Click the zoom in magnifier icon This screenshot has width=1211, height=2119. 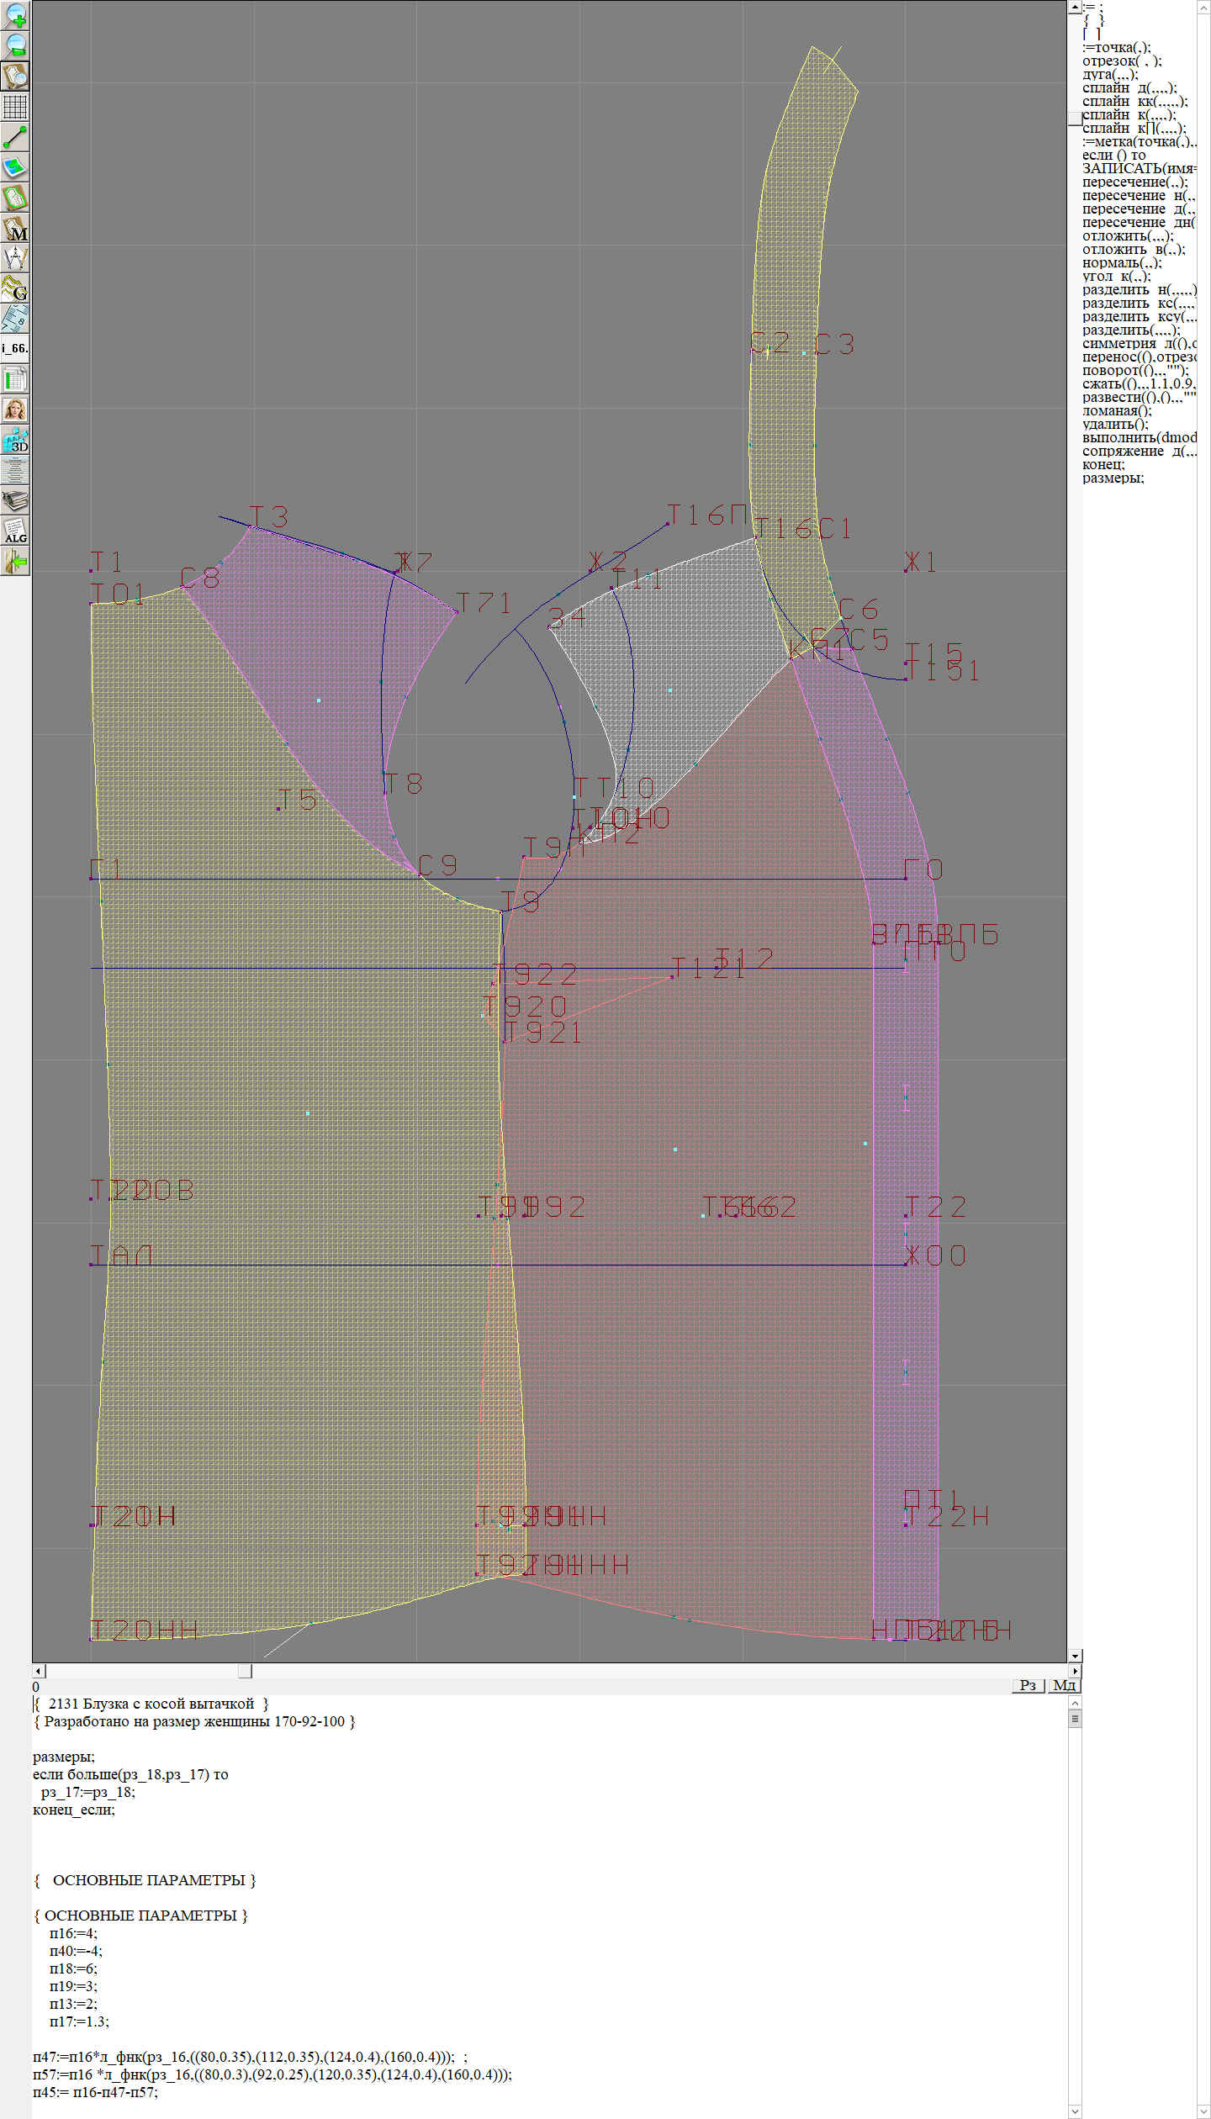click(x=15, y=15)
